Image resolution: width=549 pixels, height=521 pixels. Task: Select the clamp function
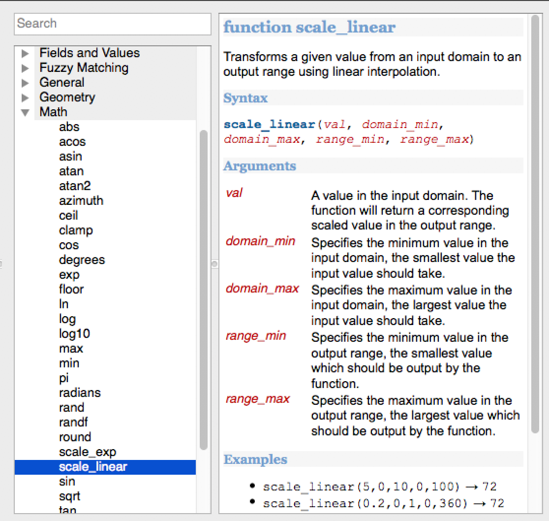[76, 230]
